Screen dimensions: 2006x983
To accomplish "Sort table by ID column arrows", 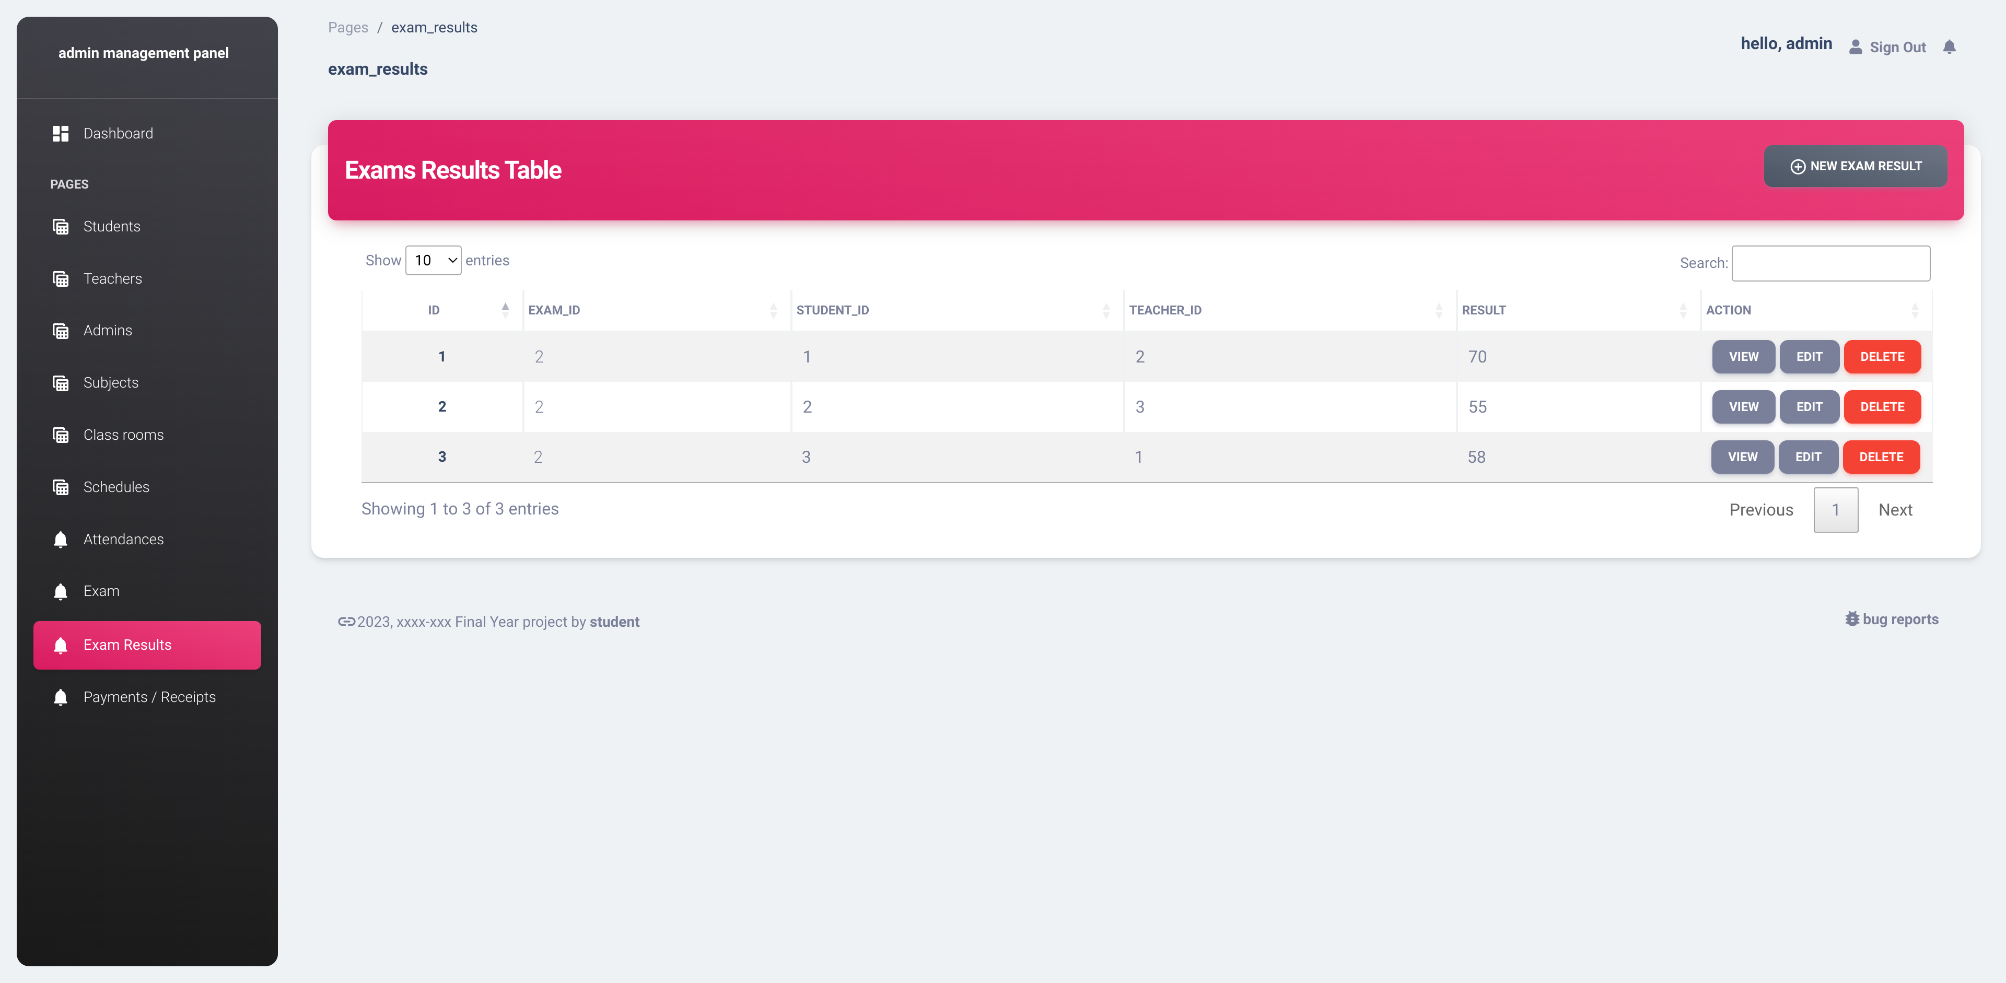I will click(505, 310).
